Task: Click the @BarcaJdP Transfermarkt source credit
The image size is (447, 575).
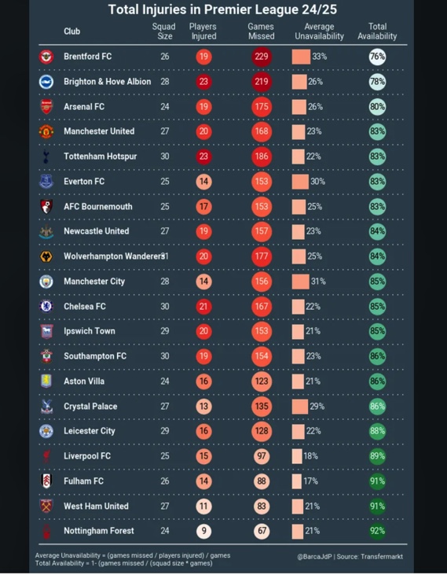Action: [x=350, y=556]
